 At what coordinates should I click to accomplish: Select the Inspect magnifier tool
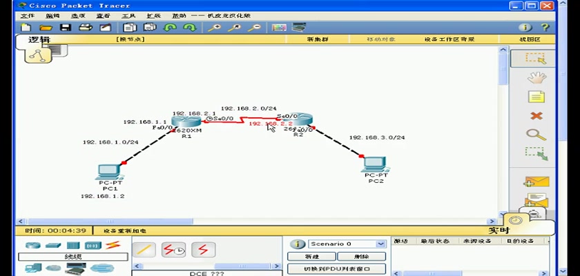(536, 135)
